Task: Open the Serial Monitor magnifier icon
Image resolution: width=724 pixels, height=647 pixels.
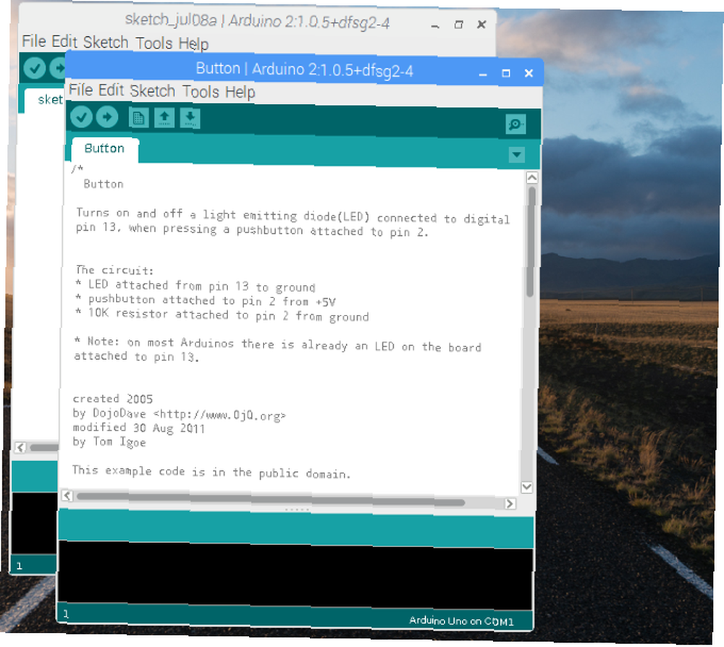Action: [x=515, y=124]
